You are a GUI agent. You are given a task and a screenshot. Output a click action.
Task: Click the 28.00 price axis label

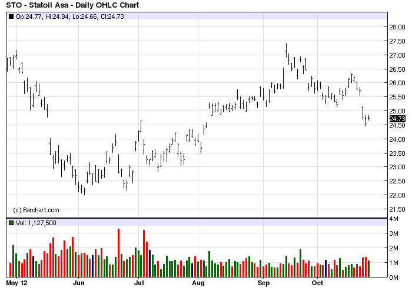[x=397, y=27]
